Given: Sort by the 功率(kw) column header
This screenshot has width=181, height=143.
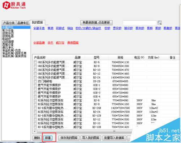Looking at the screenshot, I should [153, 57].
